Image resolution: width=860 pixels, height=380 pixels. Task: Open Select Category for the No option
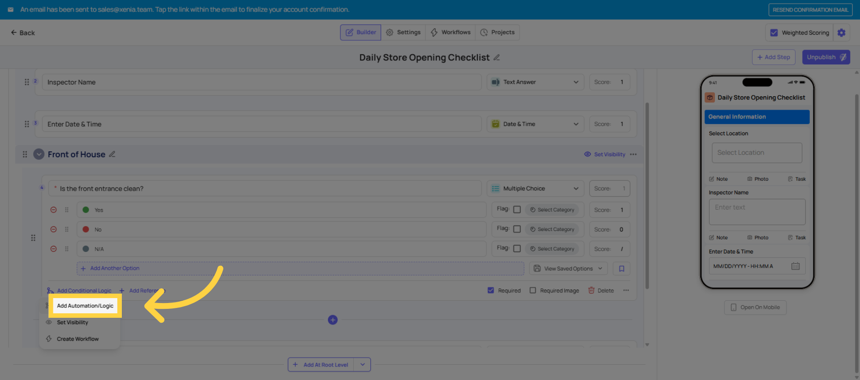click(x=552, y=229)
